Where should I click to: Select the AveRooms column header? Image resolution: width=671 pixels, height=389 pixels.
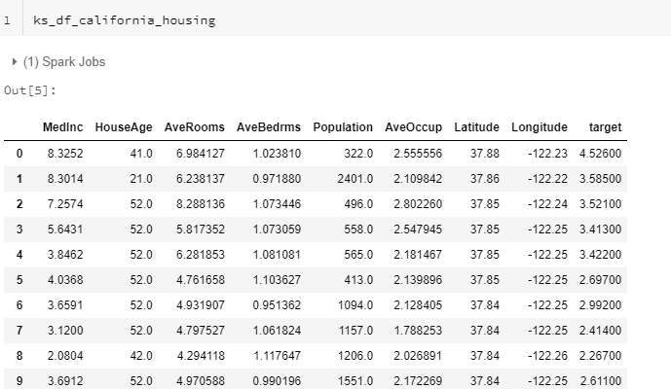(x=194, y=127)
